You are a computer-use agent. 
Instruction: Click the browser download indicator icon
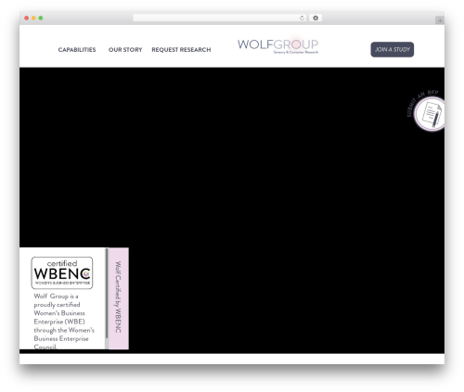click(316, 18)
